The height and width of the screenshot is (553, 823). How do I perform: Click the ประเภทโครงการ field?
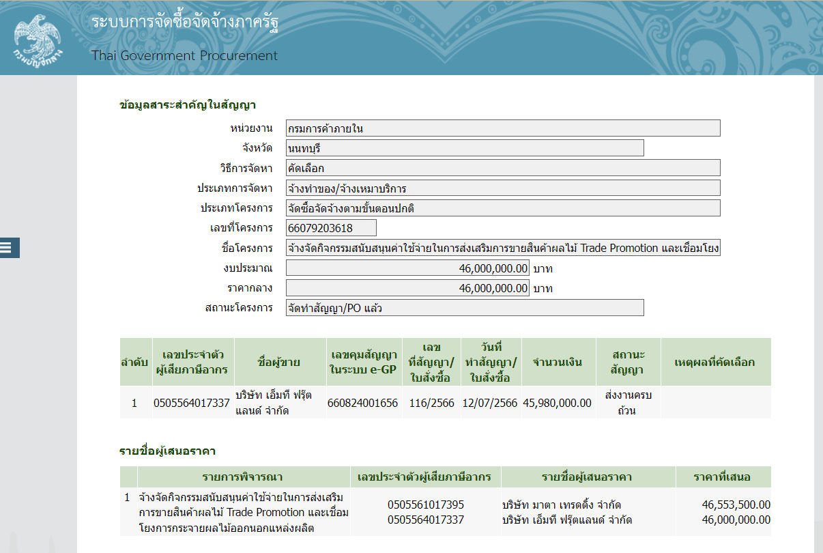(503, 208)
